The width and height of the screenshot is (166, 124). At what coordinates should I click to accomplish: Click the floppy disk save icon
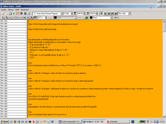tap(10, 14)
